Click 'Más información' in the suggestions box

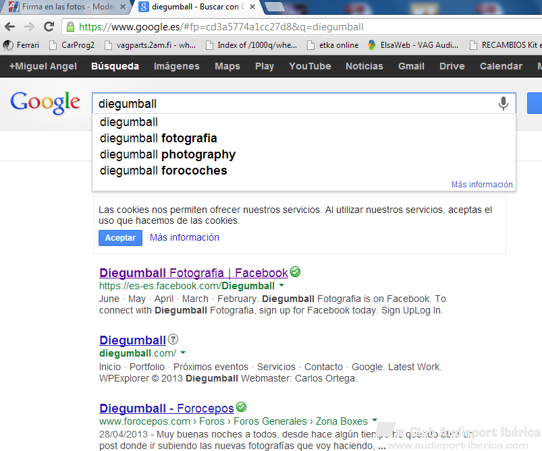point(482,185)
